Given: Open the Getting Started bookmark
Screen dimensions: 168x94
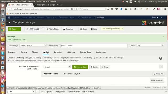Looking at the screenshot, I should pos(30,14).
